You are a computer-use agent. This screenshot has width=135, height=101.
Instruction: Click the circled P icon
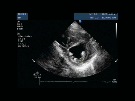coord(35,75)
